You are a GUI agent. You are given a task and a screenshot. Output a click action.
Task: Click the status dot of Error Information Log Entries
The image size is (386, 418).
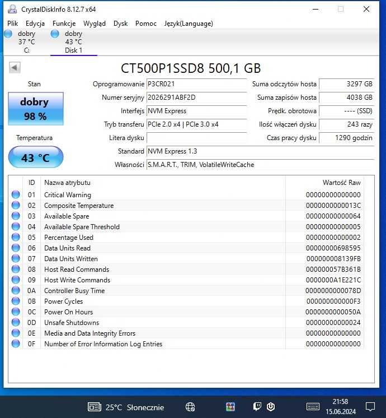tap(16, 344)
